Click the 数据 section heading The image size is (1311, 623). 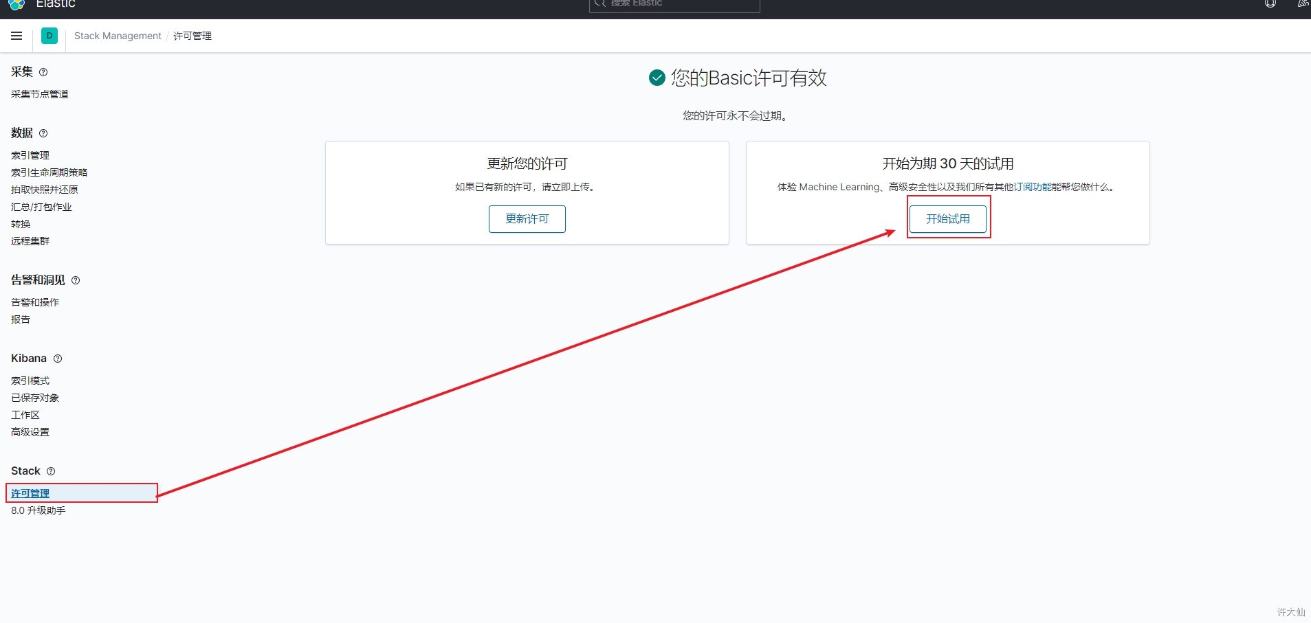tap(22, 133)
